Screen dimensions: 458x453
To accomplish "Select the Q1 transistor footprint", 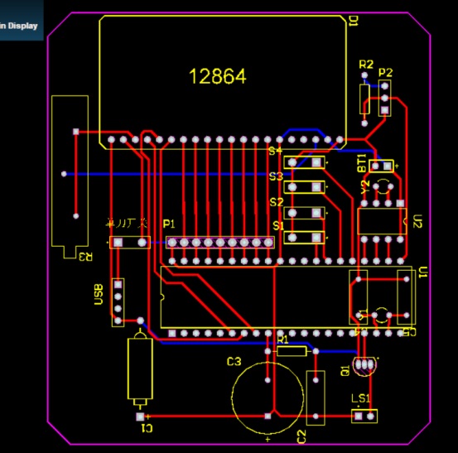I will coord(364,364).
